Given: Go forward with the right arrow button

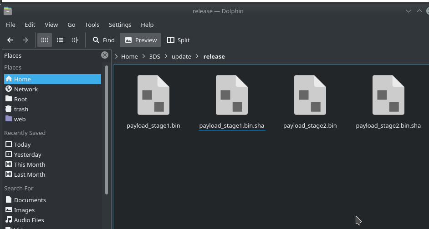Looking at the screenshot, I should [26, 40].
